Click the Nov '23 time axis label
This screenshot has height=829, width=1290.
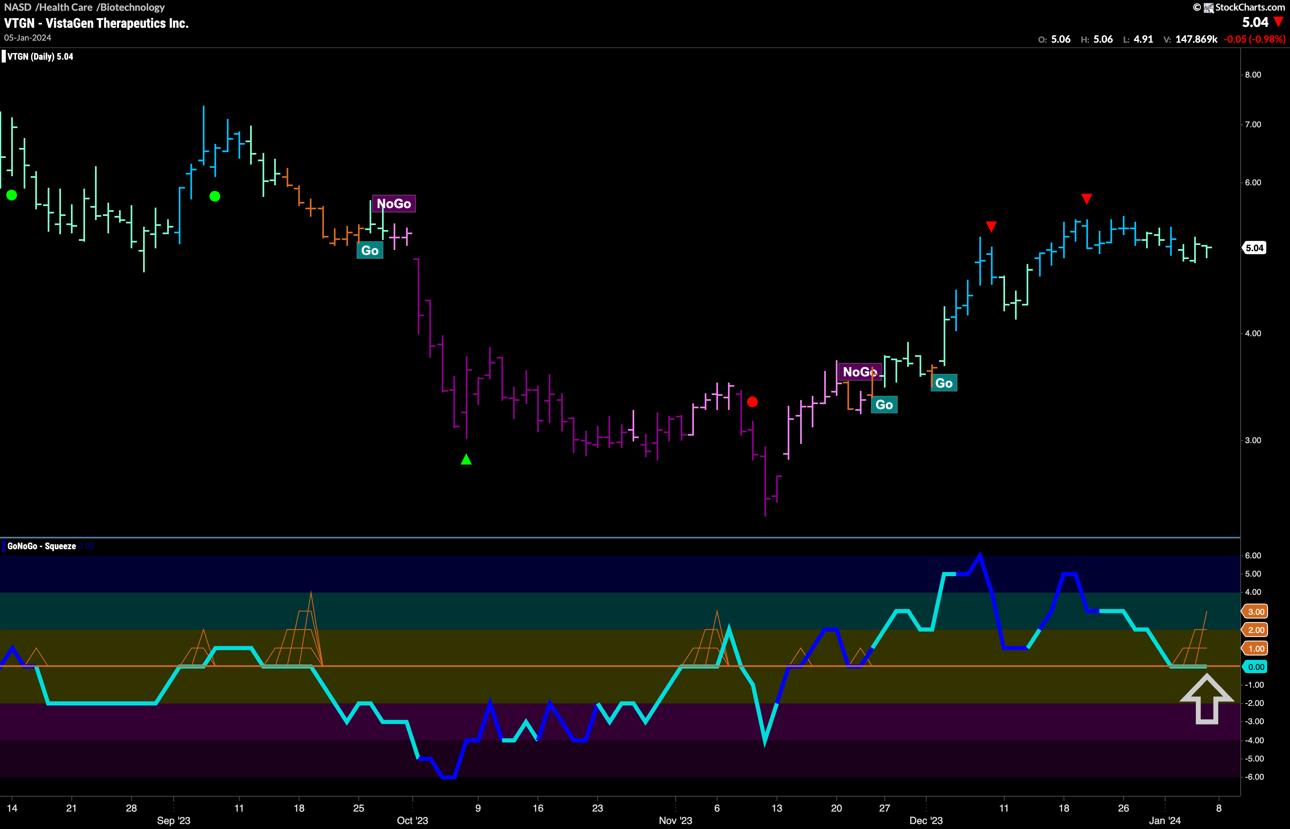coord(675,820)
